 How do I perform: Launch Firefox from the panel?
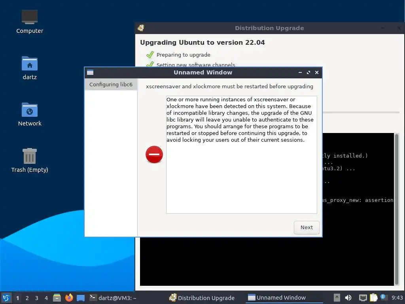pyautogui.click(x=69, y=298)
